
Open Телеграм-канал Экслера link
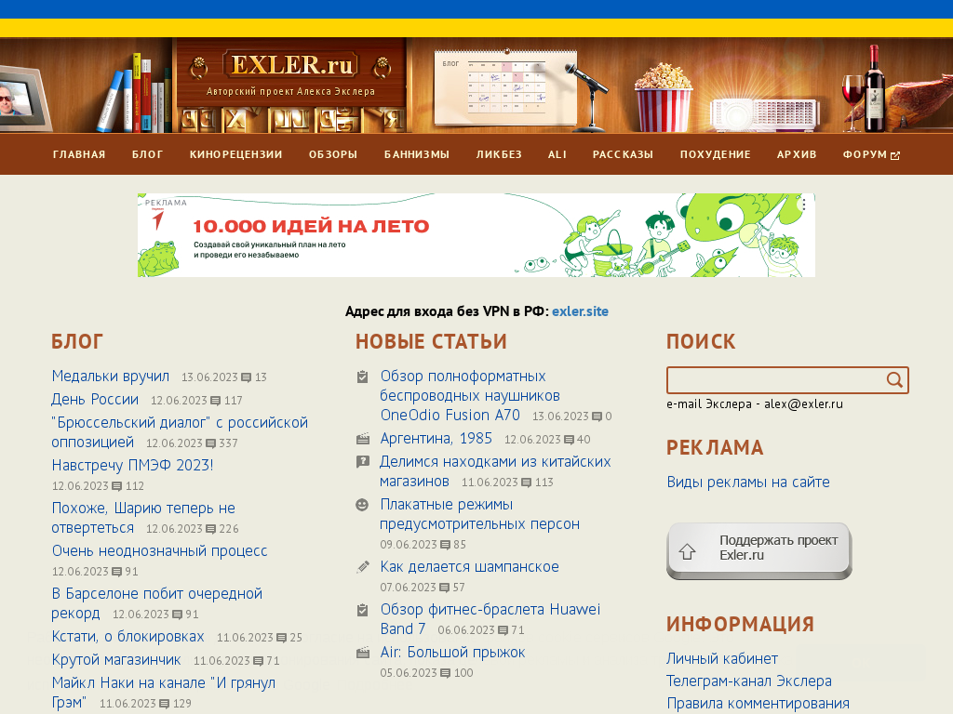click(749, 681)
